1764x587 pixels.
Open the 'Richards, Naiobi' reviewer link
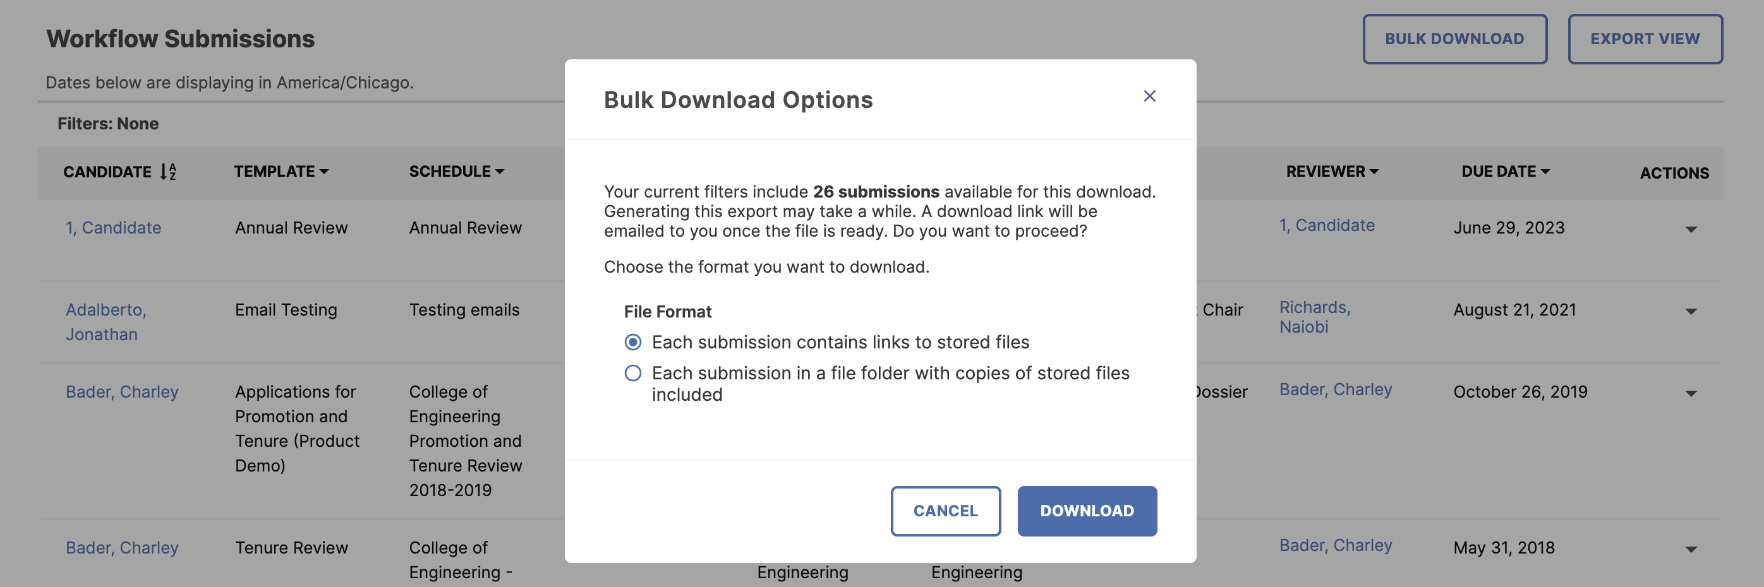coord(1315,317)
